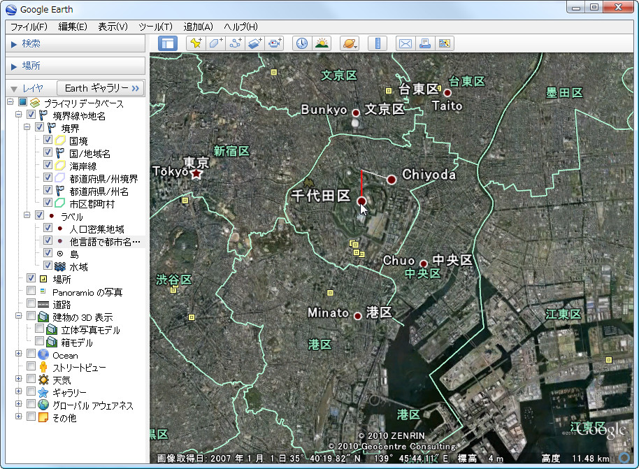Click the 千代田区 map label
This screenshot has height=469, width=639.
(321, 196)
